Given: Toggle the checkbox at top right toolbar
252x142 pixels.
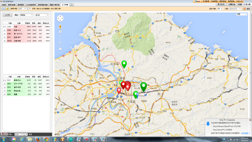Looking at the screenshot, I should click(245, 4).
